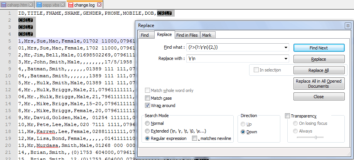Open the Mark tab in dialog

206,35
